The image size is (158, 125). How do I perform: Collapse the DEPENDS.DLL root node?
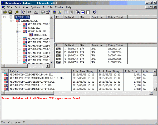pos(4,17)
